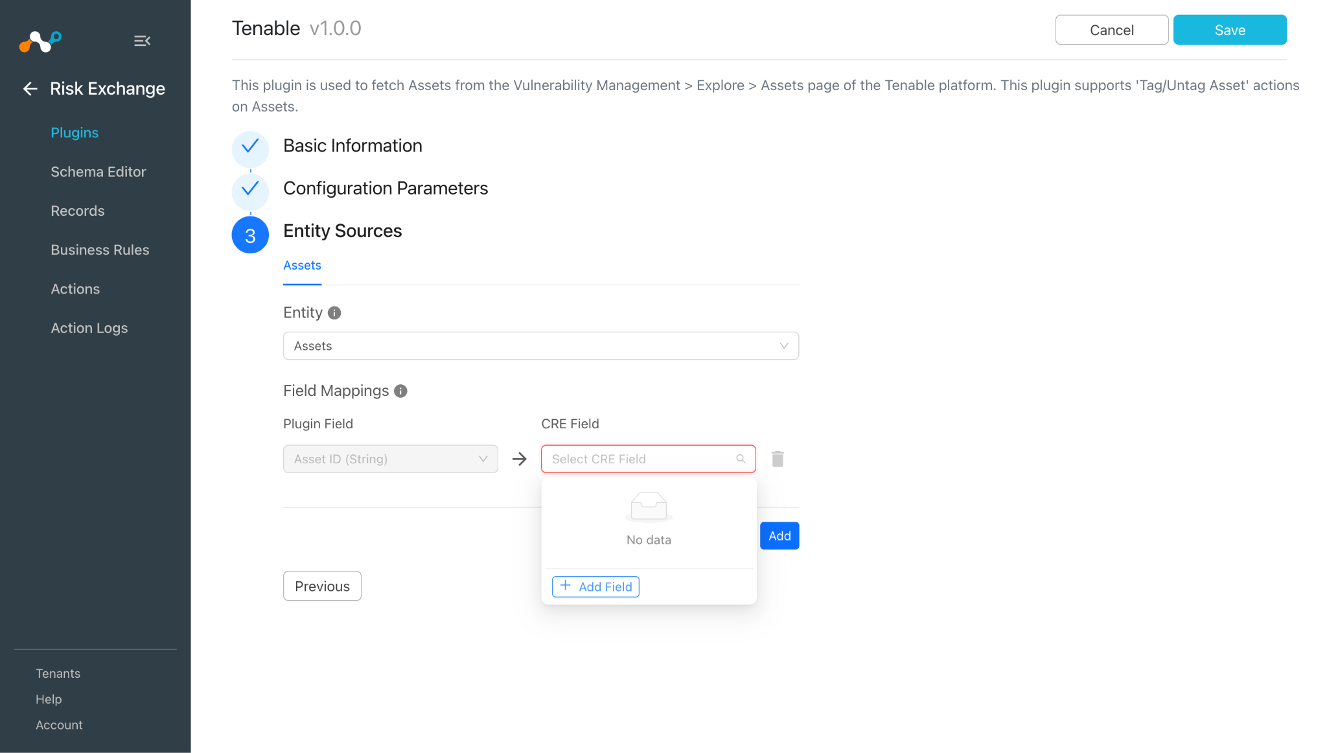The height and width of the screenshot is (753, 1327).
Task: Click the Add Field button
Action: tap(595, 586)
